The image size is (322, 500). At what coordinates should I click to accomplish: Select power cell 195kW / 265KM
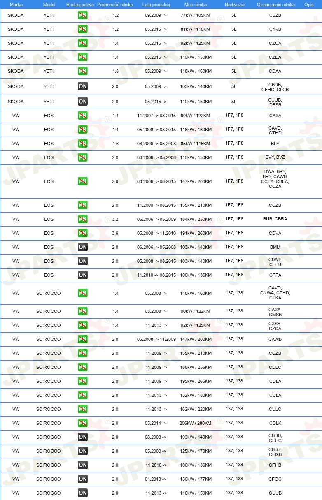196,381
